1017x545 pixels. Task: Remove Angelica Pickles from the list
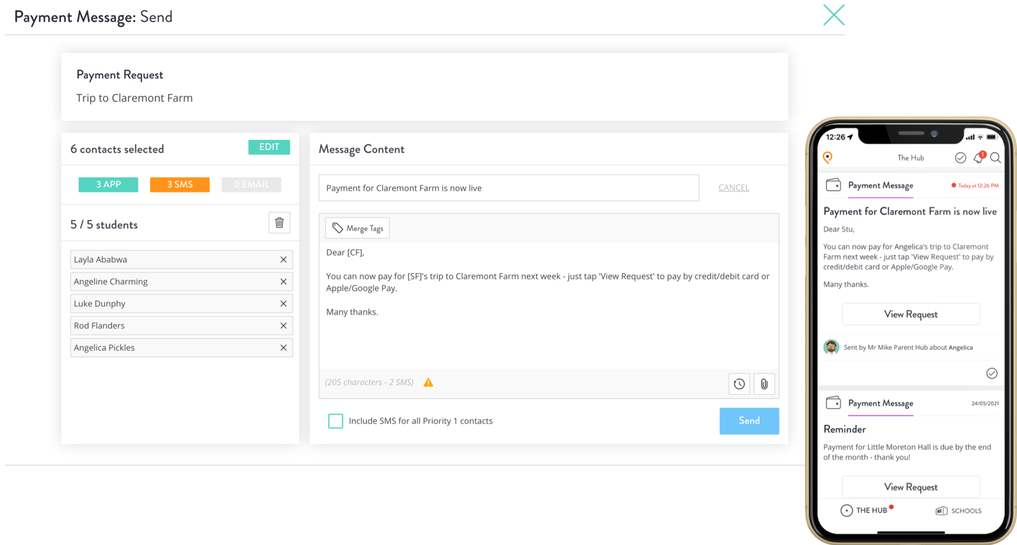[x=283, y=348]
